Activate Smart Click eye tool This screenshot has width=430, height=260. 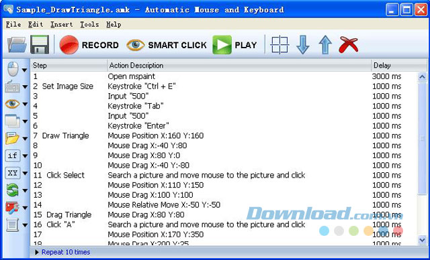coord(167,45)
